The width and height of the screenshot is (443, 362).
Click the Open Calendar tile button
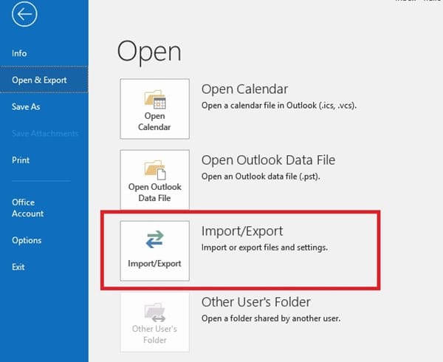pos(154,109)
